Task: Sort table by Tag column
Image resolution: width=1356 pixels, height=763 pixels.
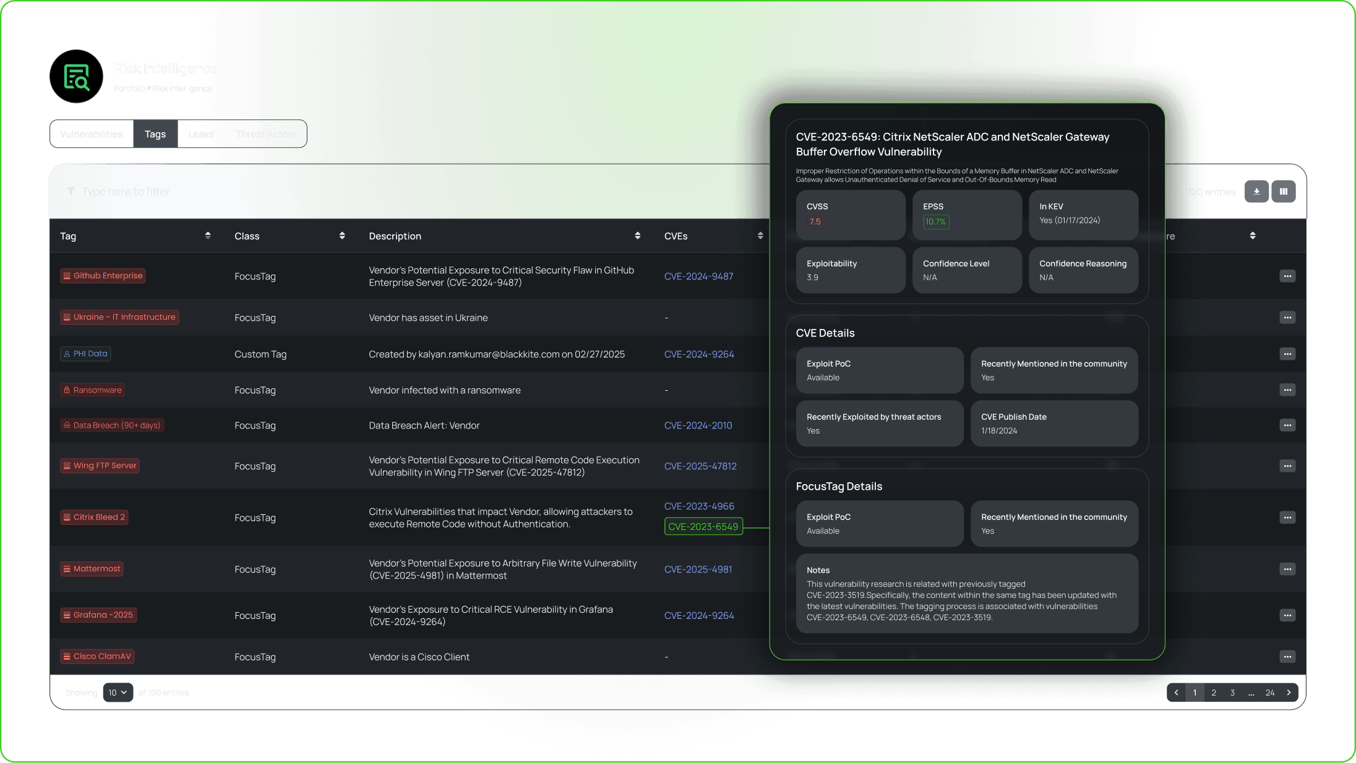Action: (208, 236)
